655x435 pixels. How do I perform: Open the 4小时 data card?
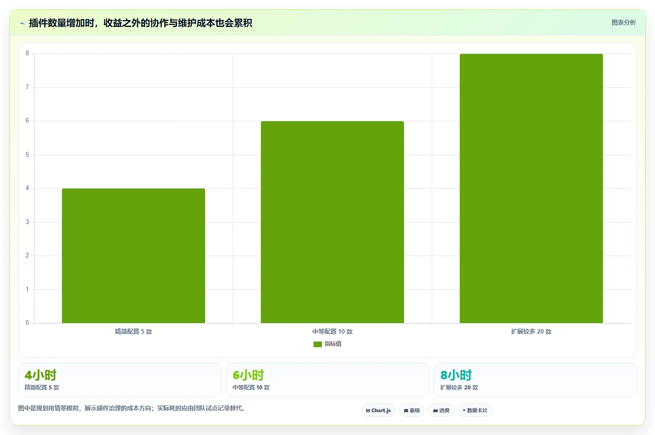coord(120,380)
